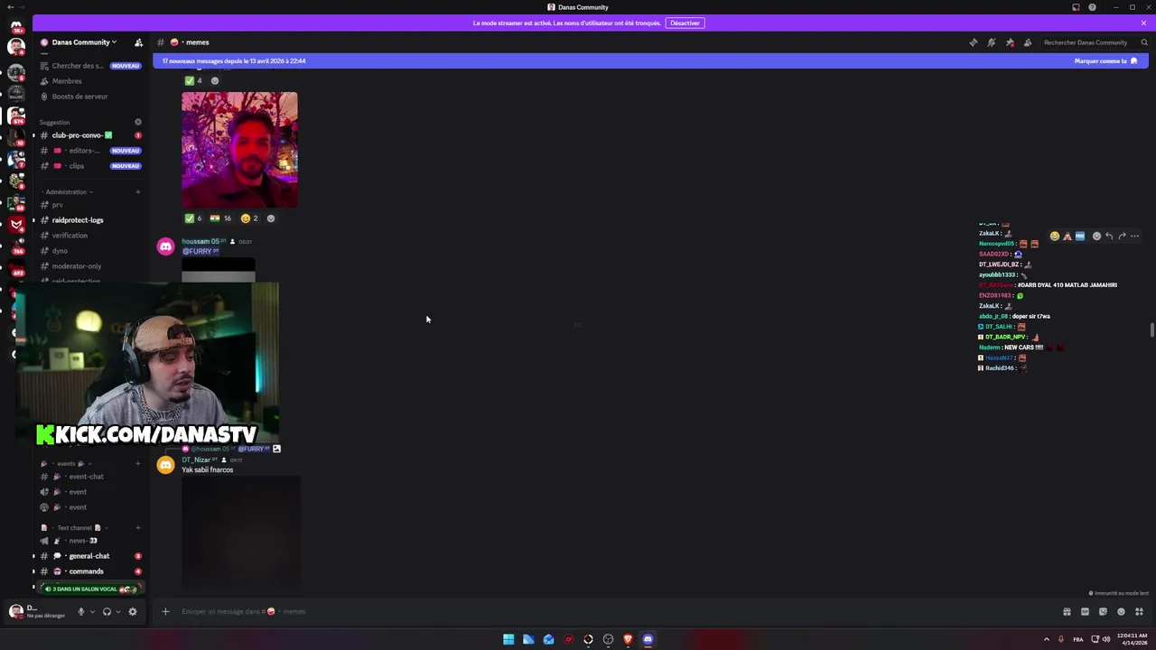Open the gift icon in message bar

[x=1067, y=611]
